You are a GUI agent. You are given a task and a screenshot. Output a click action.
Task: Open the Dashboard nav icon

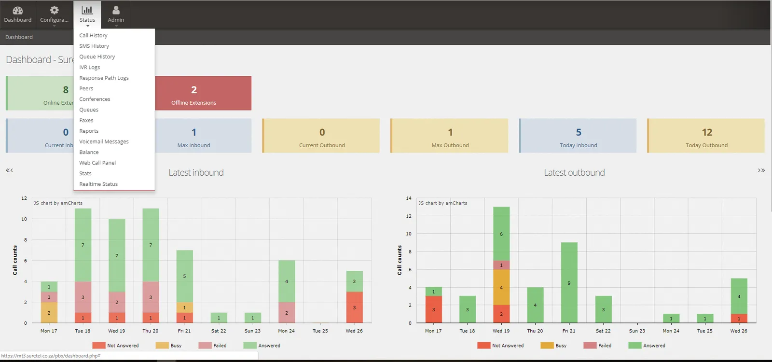(x=18, y=14)
